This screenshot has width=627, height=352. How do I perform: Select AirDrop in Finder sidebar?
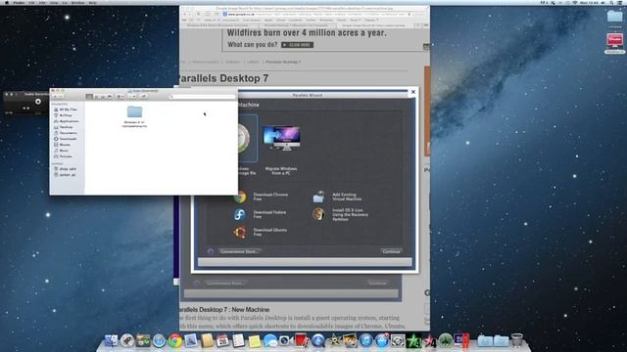tap(64, 115)
